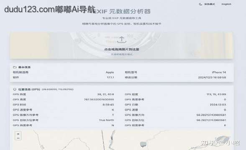Click the software version 17.1.1 value

110,77
